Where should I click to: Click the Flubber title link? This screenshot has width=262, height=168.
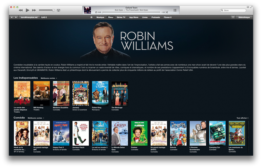(134, 147)
